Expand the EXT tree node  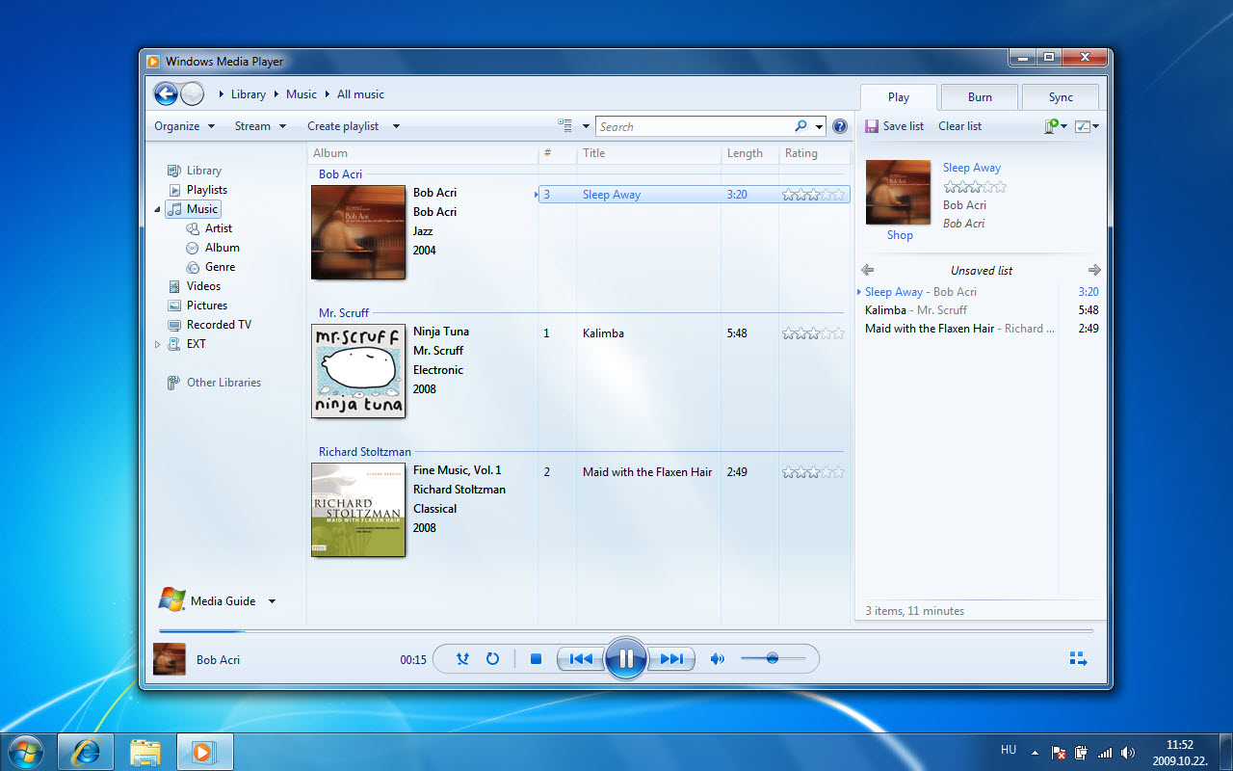click(x=158, y=344)
